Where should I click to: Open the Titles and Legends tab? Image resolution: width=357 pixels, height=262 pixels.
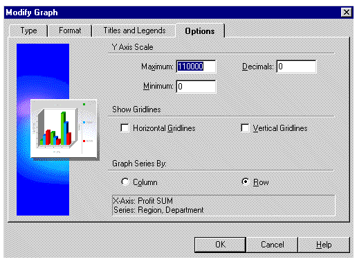tap(134, 30)
